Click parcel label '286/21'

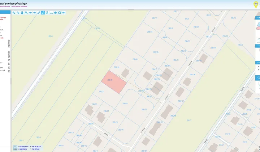101,92
